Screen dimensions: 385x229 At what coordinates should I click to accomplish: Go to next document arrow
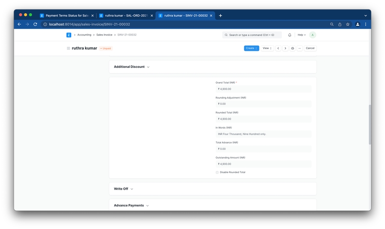285,48
